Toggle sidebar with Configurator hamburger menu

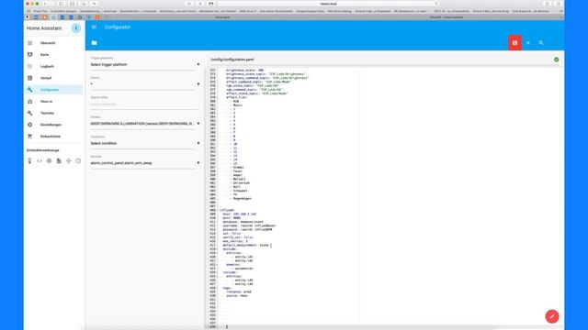94,27
